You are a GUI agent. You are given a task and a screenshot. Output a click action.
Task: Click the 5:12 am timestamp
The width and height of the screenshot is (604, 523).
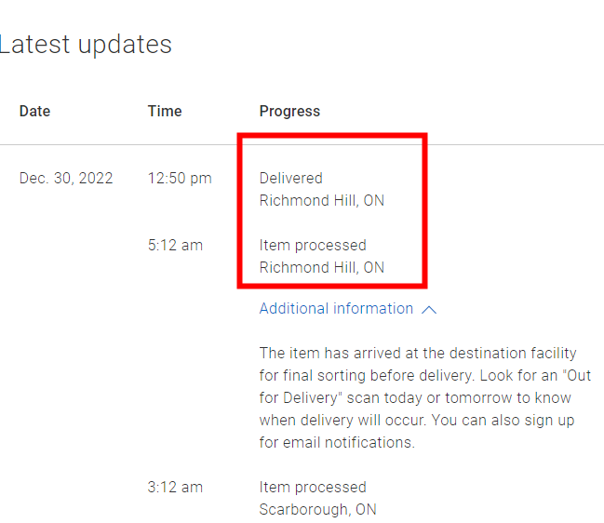[x=175, y=245]
